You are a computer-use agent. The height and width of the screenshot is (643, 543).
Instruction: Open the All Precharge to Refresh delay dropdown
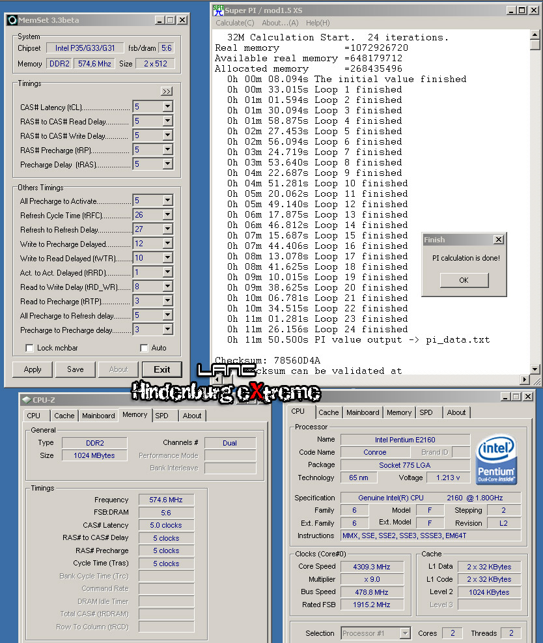(167, 315)
